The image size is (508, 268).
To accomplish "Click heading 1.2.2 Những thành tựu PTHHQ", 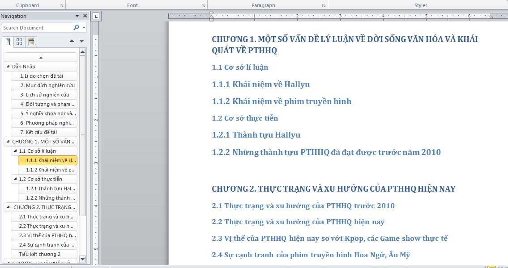I will tap(326, 152).
